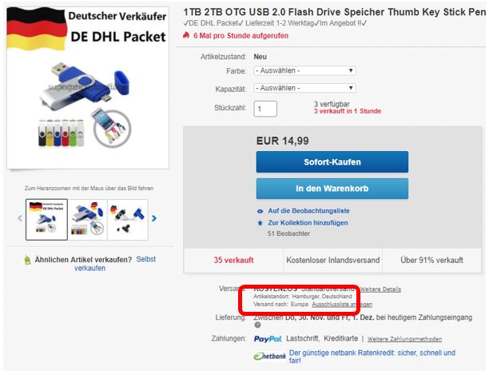Open the Kapazität dropdown
This screenshot has height=375, width=493.
point(304,88)
